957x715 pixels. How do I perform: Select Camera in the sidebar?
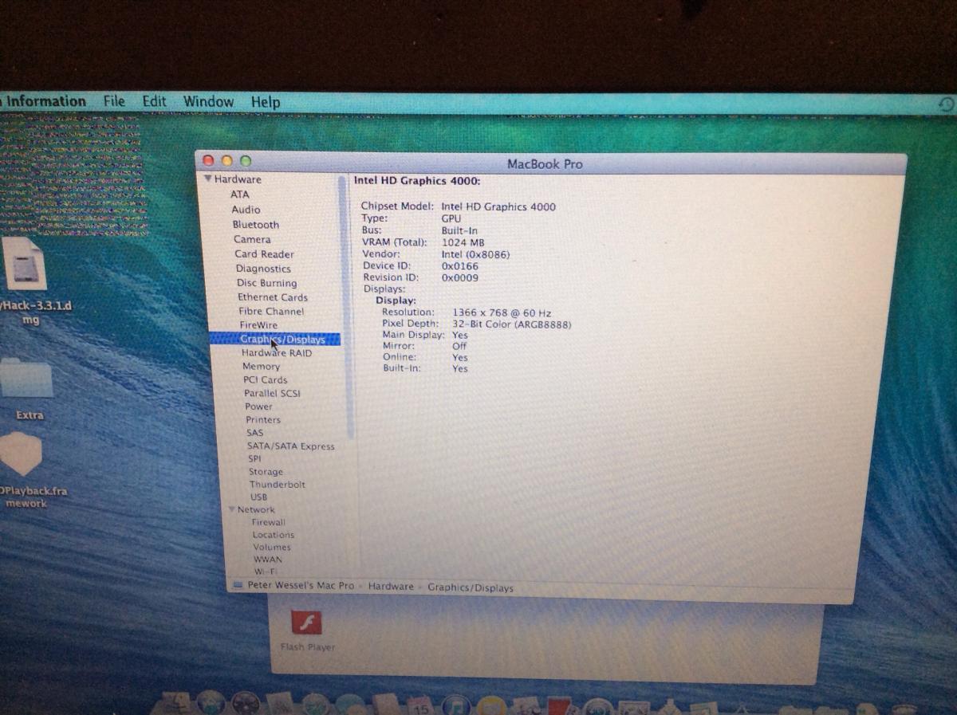[252, 239]
